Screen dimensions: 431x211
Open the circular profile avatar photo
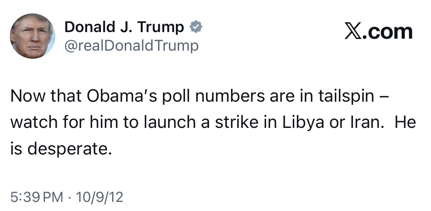pos(33,36)
